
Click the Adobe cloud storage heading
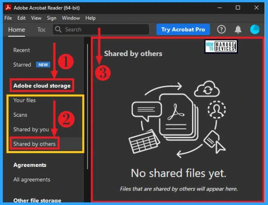(42, 86)
